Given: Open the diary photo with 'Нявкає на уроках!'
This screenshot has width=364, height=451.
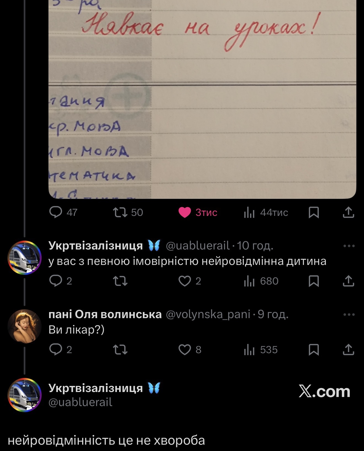Looking at the screenshot, I should [x=202, y=99].
